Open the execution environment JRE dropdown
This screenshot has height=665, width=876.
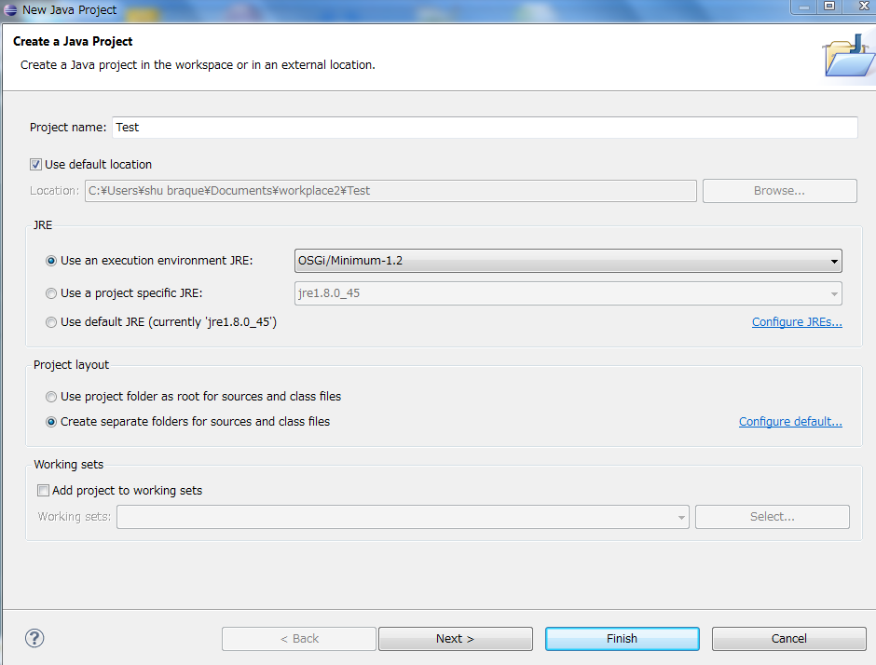pos(834,261)
